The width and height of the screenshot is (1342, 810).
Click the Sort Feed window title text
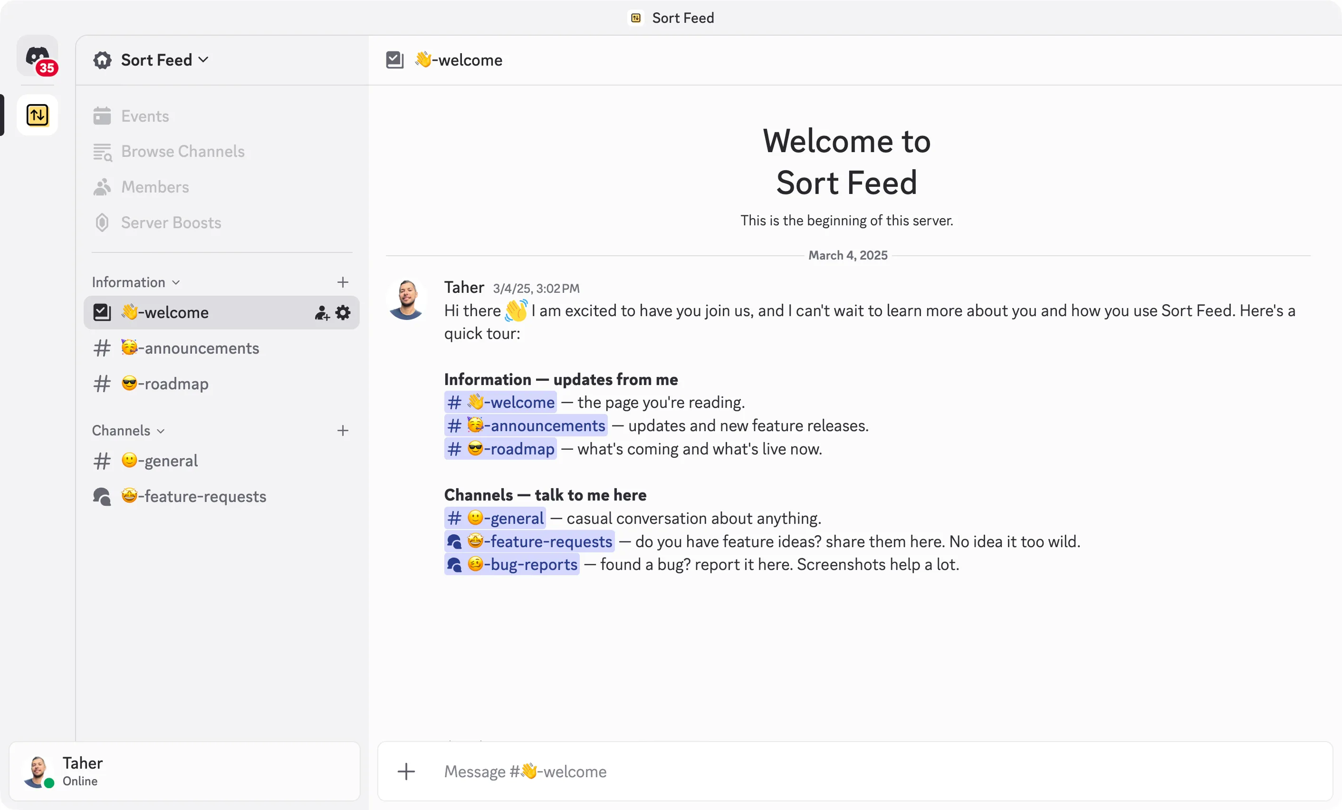683,18
